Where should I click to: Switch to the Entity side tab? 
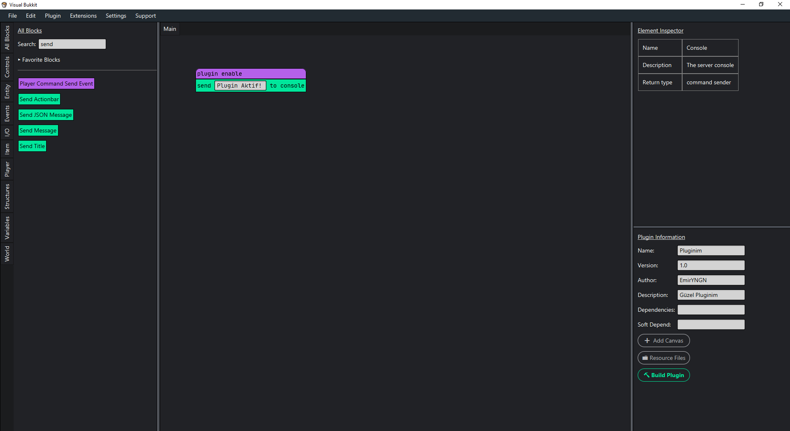pyautogui.click(x=7, y=91)
